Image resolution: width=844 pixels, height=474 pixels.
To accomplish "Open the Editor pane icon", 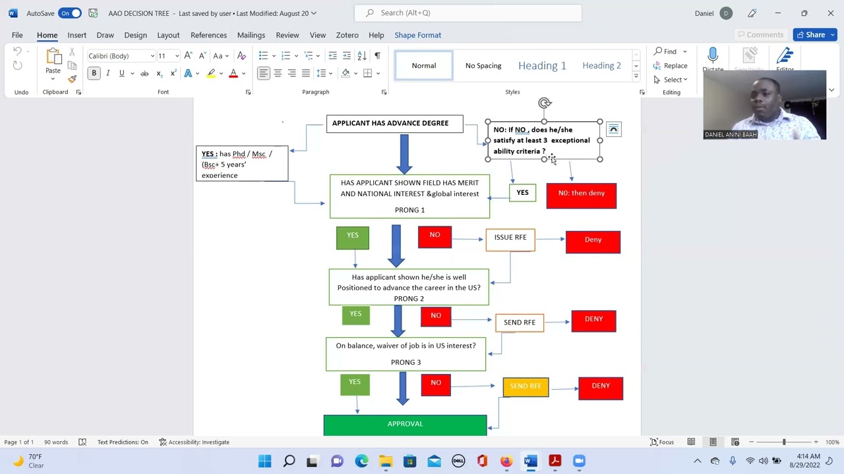I will (785, 56).
